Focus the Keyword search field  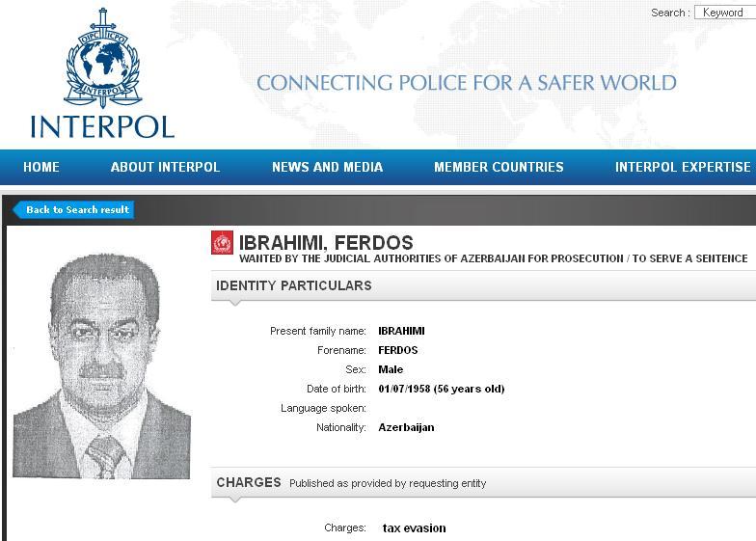tap(725, 13)
